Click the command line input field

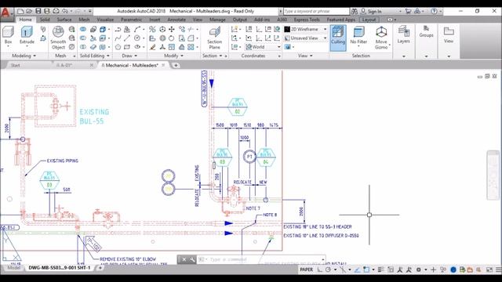click(261, 259)
